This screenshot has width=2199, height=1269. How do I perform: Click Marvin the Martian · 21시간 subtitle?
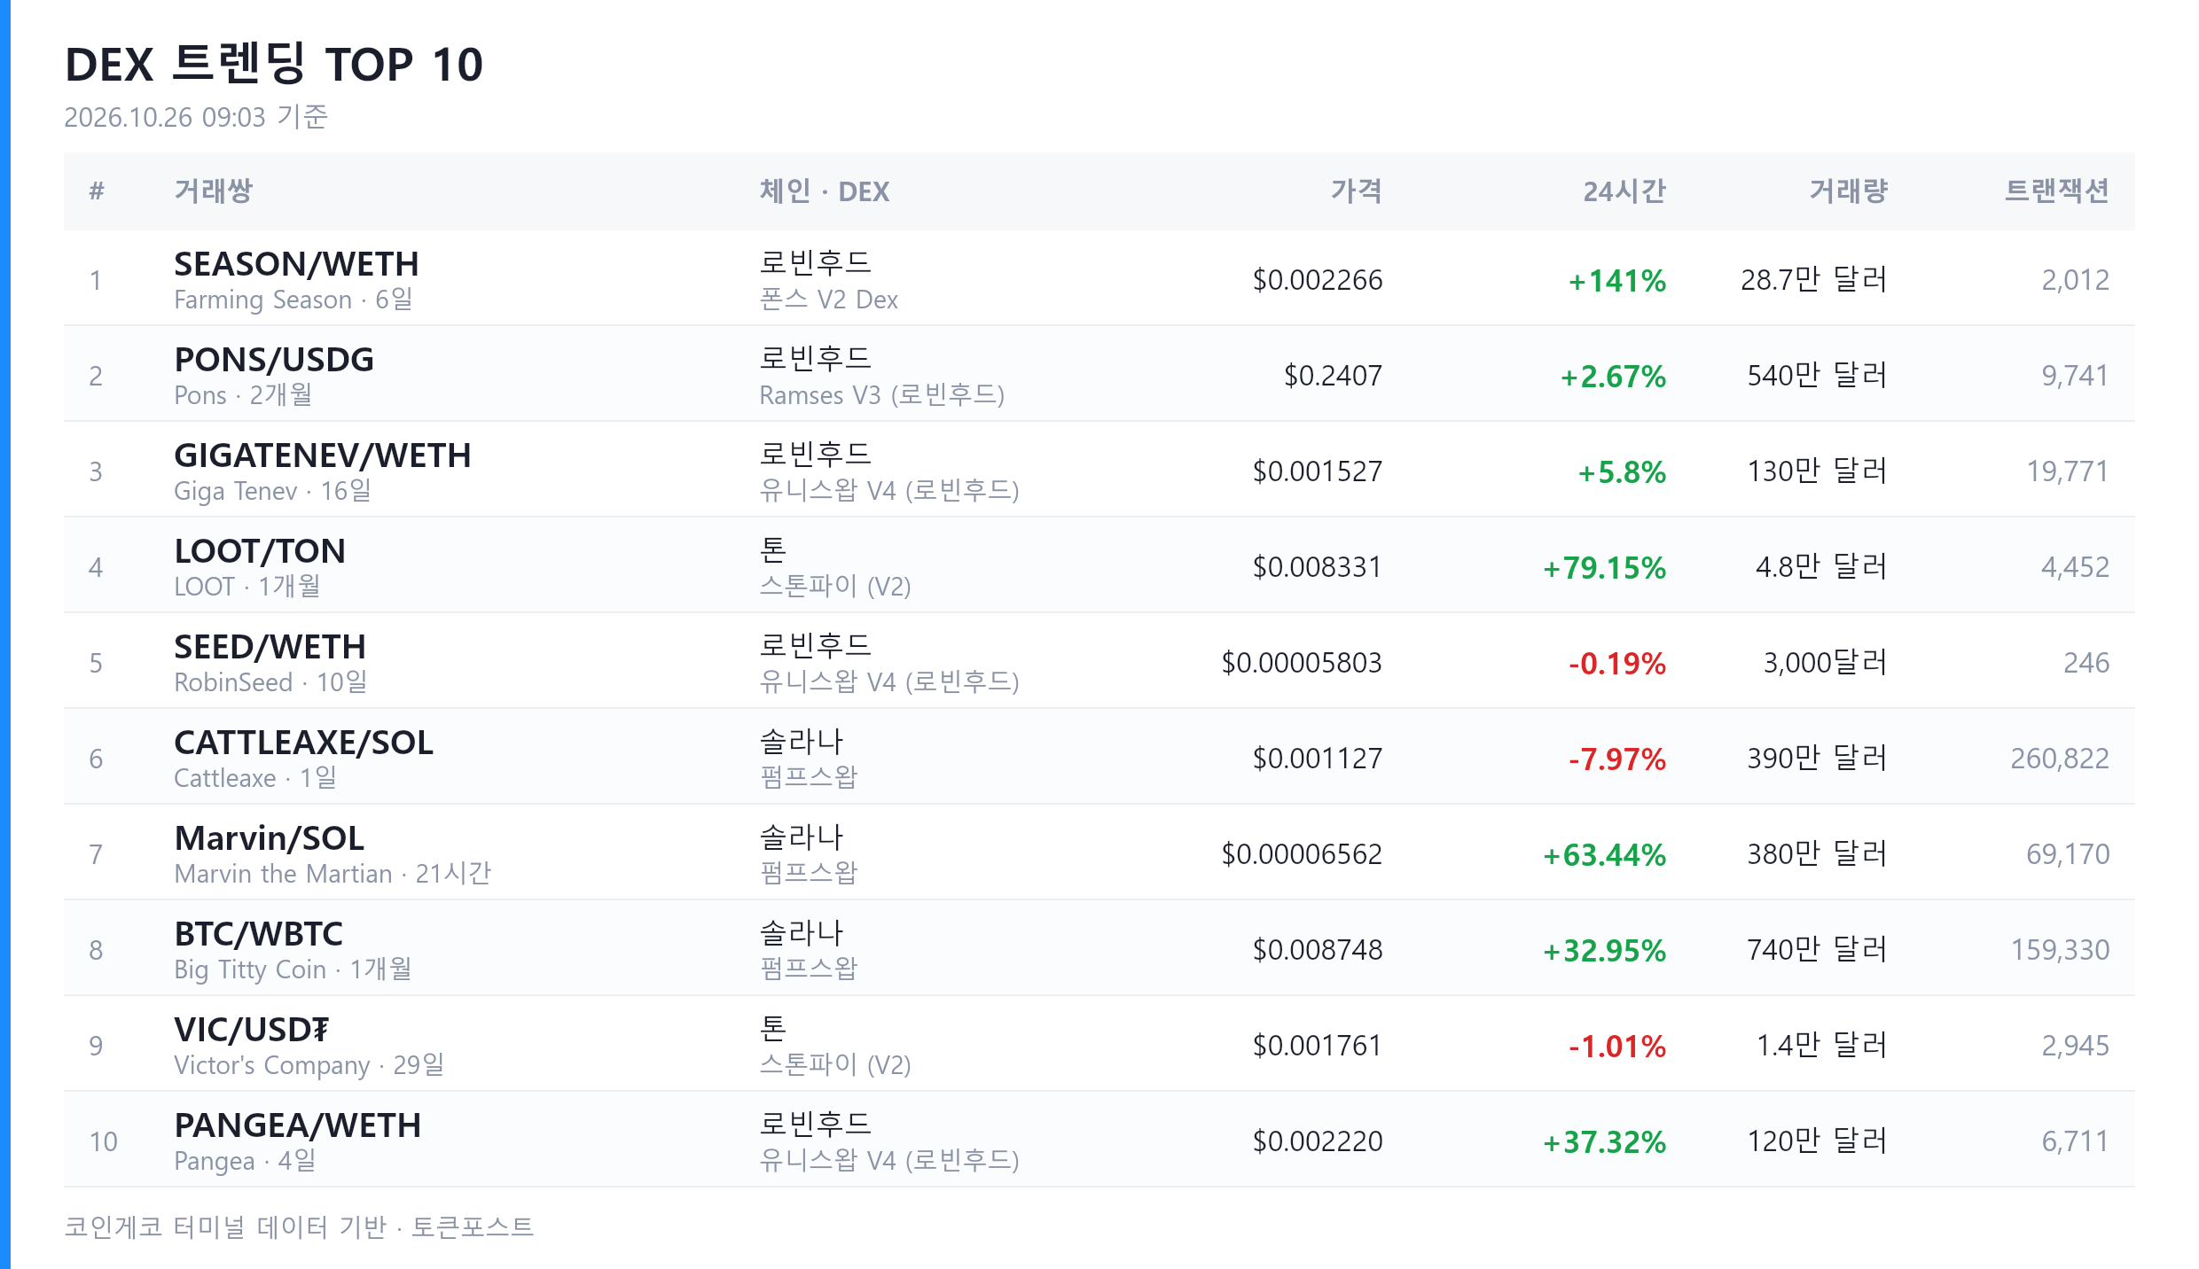[333, 874]
